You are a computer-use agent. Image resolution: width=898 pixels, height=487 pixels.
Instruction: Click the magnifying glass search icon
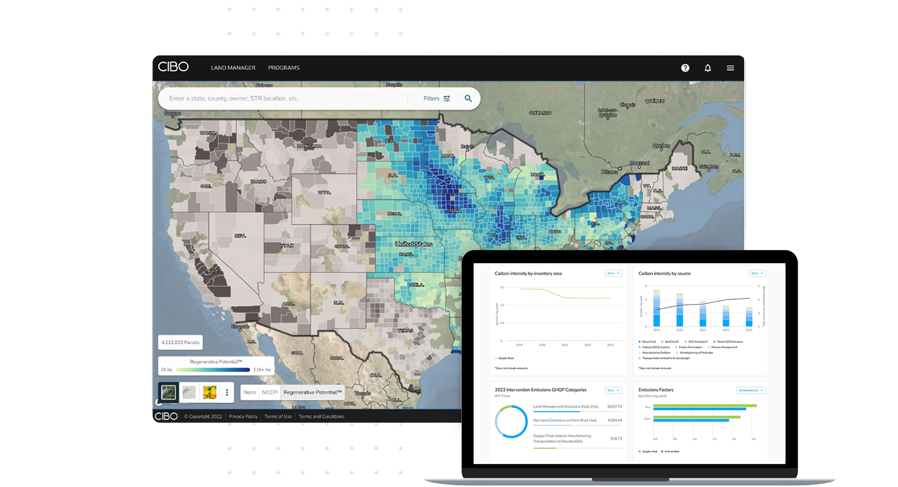point(468,99)
